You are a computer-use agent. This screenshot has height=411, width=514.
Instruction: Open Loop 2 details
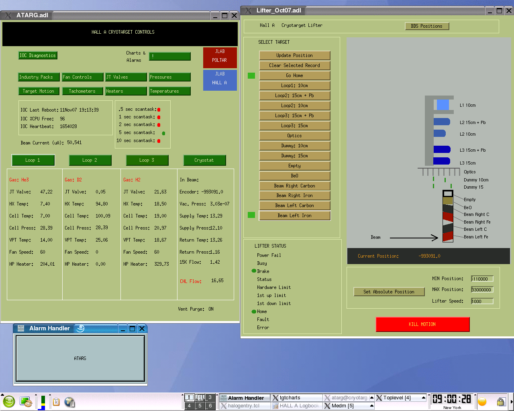click(x=90, y=160)
